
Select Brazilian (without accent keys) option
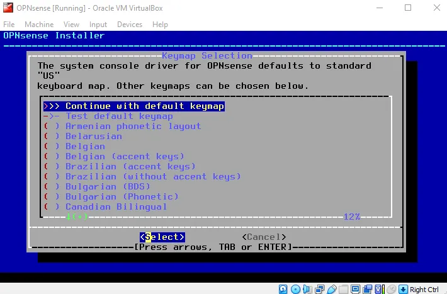(142, 176)
